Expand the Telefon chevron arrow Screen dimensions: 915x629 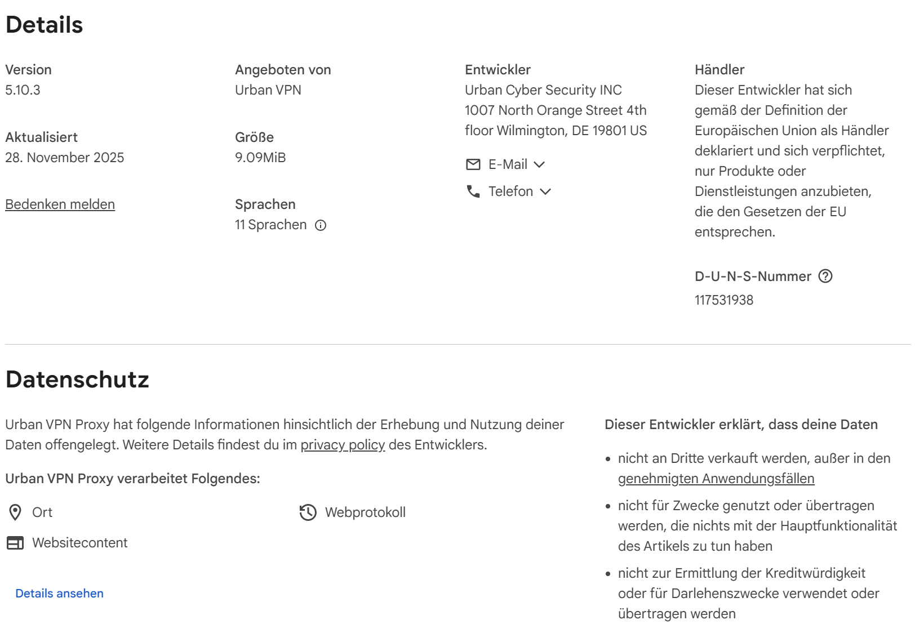[x=545, y=191]
